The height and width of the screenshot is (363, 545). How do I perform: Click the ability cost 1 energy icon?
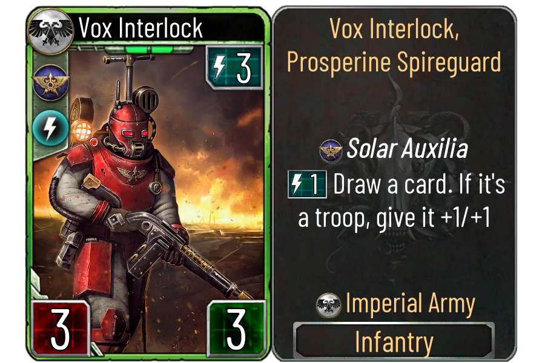point(307,184)
